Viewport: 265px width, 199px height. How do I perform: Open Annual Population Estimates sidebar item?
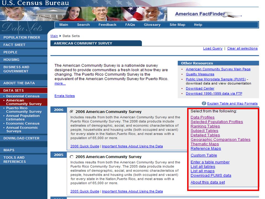click(x=23, y=117)
